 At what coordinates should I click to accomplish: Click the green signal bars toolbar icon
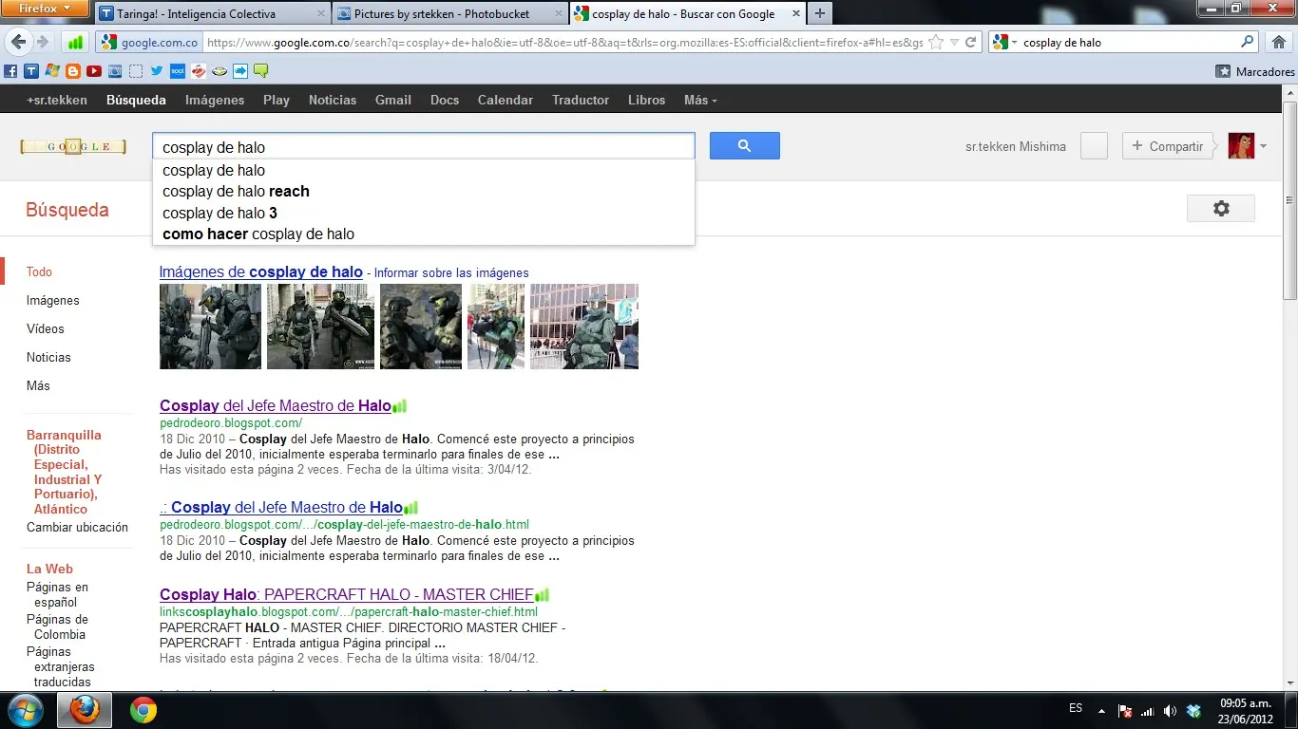(x=75, y=43)
